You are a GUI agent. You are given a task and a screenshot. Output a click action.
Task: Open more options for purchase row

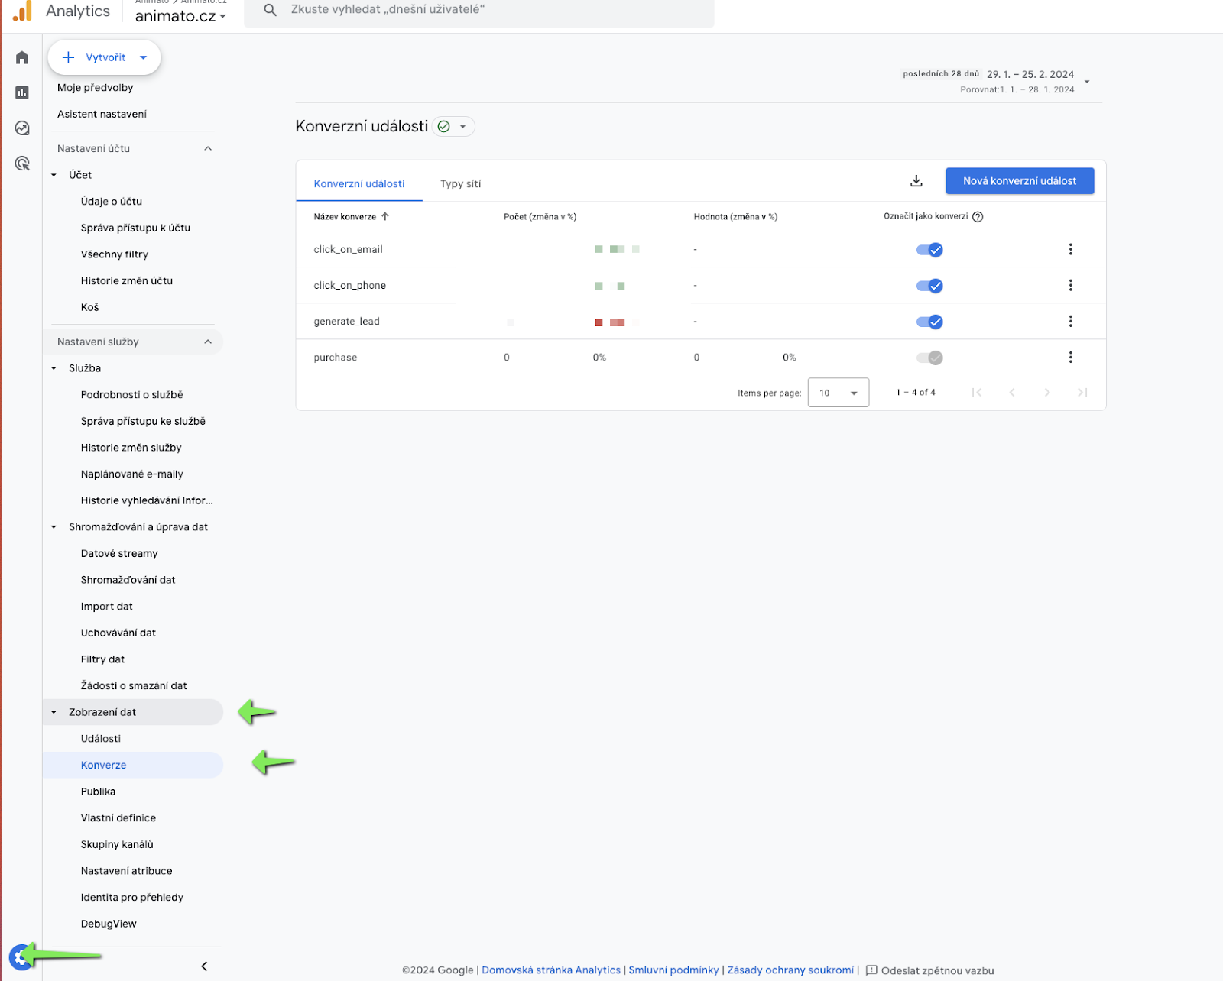[x=1070, y=357]
